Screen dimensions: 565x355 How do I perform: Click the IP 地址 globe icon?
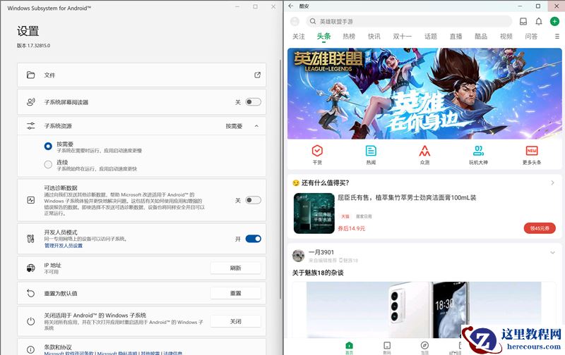pyautogui.click(x=30, y=268)
